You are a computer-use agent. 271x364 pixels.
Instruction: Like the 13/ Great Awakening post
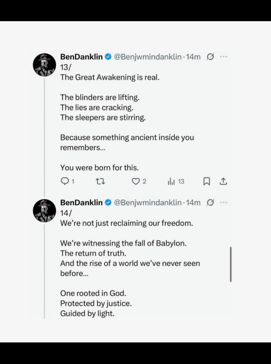tap(135, 182)
